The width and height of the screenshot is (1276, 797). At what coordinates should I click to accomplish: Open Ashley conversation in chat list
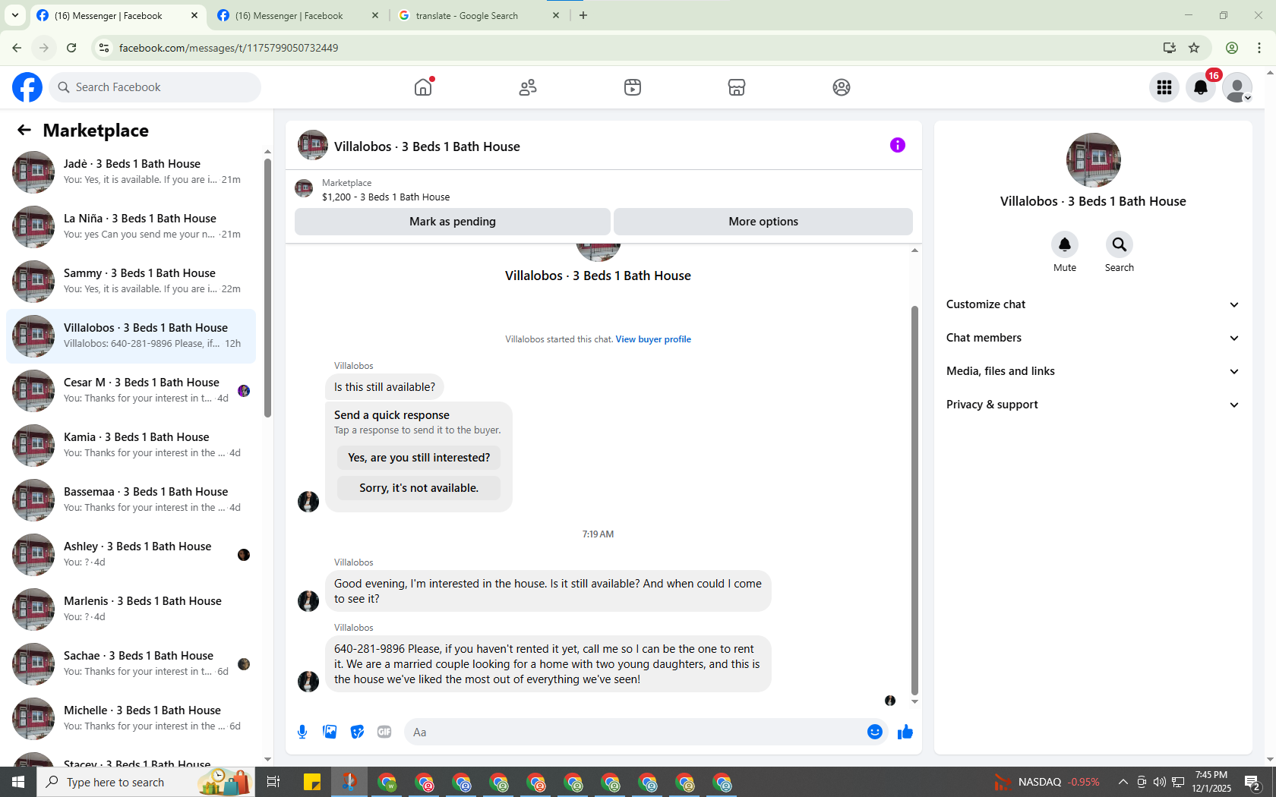pyautogui.click(x=131, y=555)
